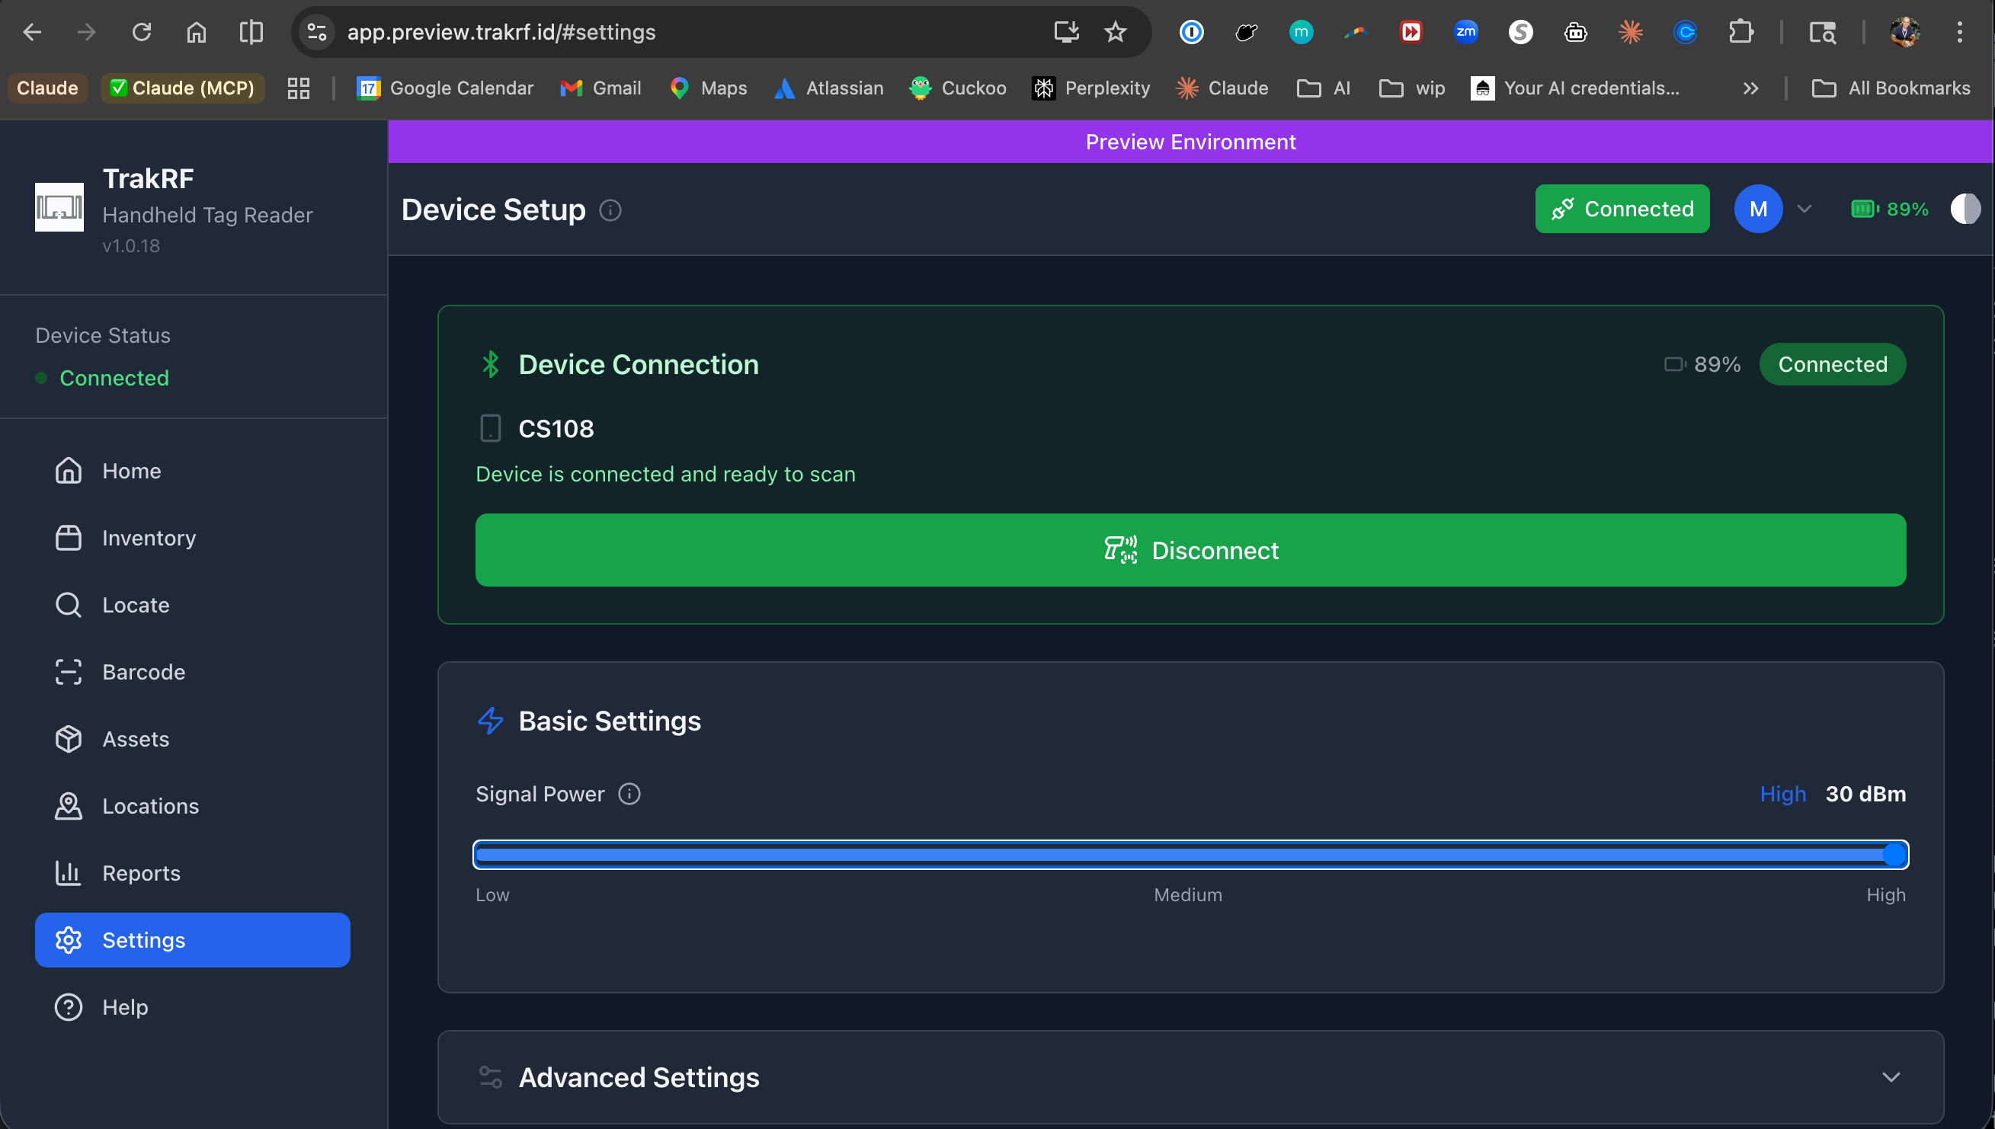The image size is (1995, 1129).
Task: Show hidden bookmarks with the overflow chevron
Action: pos(1750,88)
